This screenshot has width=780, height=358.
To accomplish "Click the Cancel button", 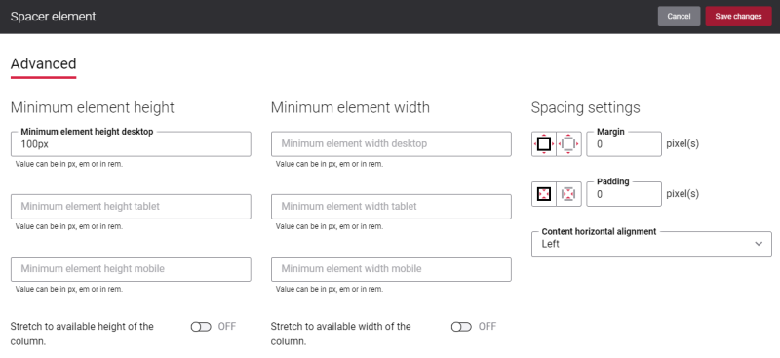I will pos(679,16).
